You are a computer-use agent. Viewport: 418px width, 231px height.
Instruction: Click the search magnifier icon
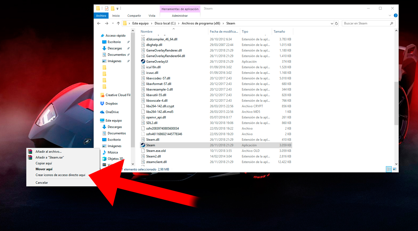pos(391,23)
